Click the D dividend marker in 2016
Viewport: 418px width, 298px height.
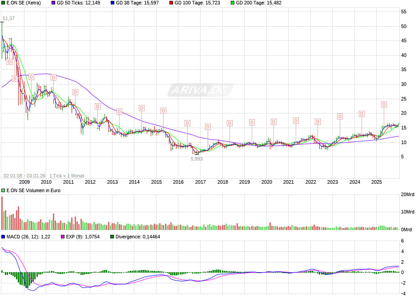click(x=187, y=123)
